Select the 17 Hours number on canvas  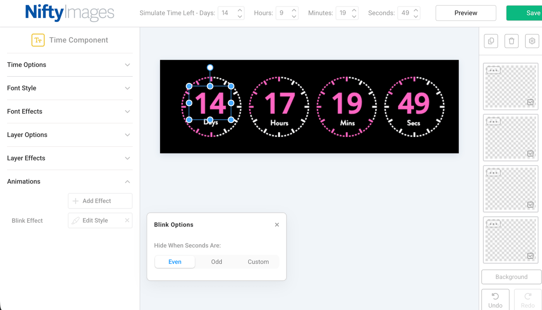[x=279, y=103]
